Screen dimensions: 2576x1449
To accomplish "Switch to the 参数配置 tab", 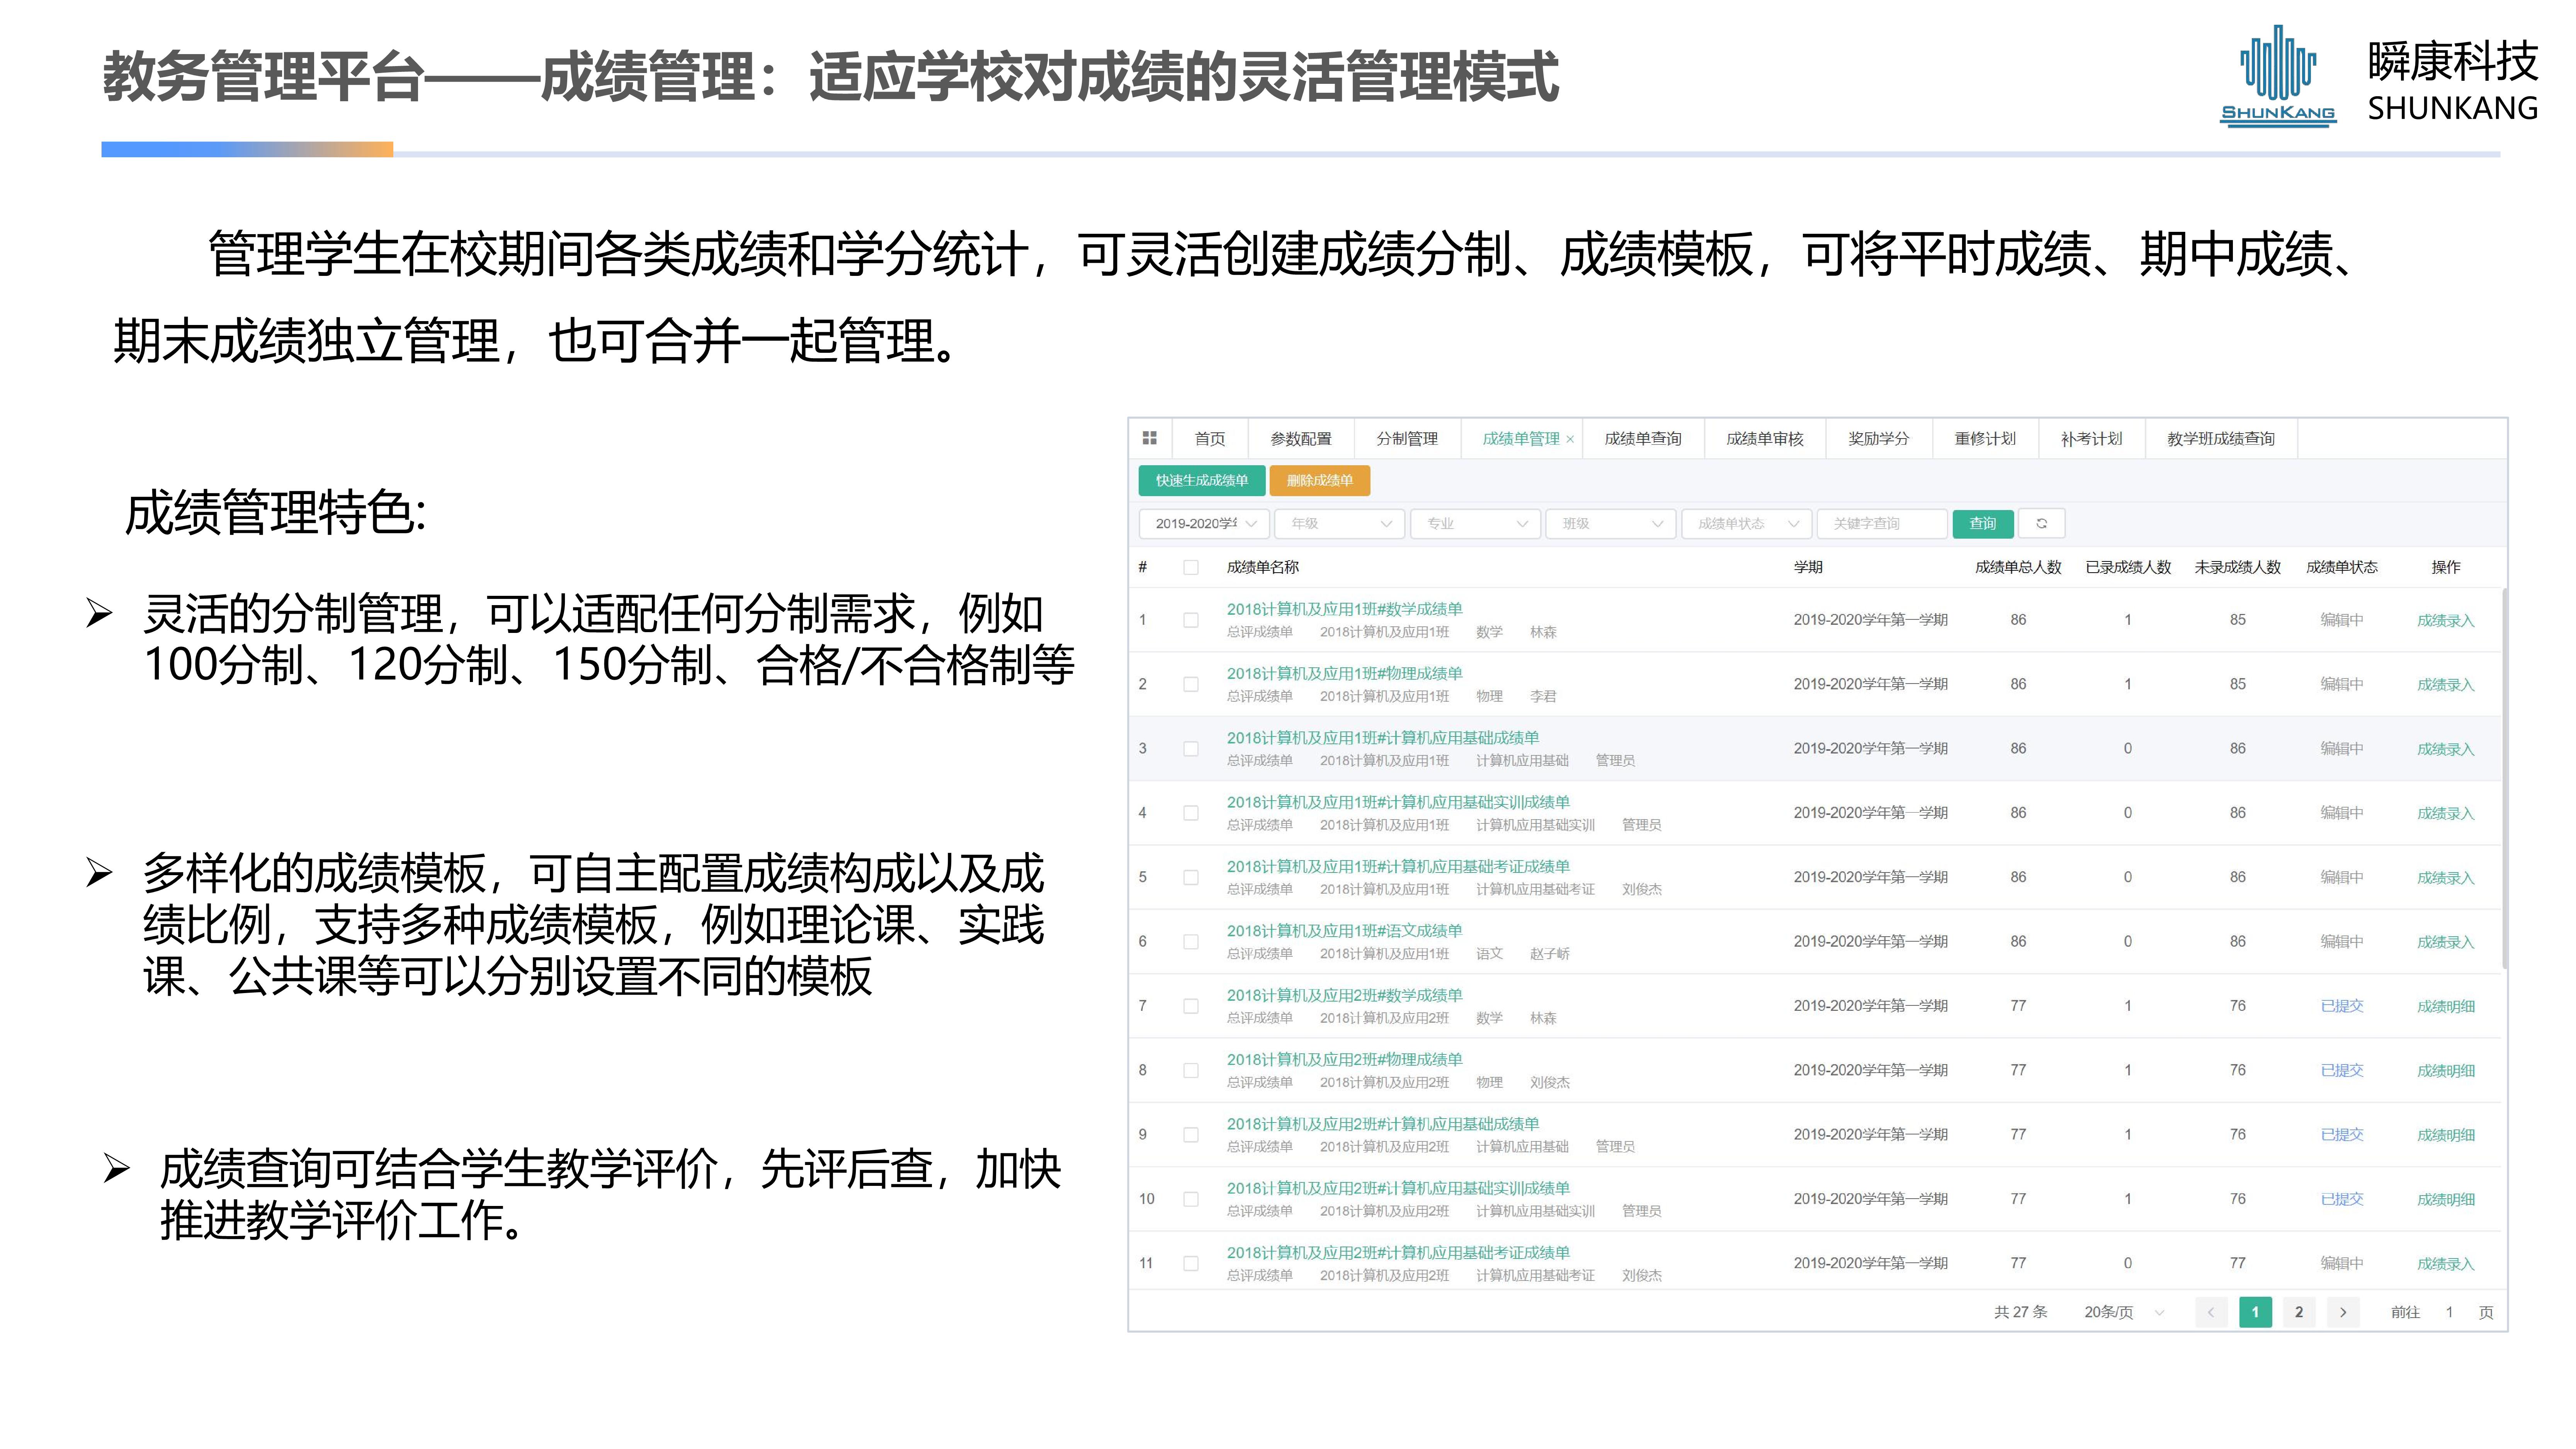I will [x=1301, y=439].
